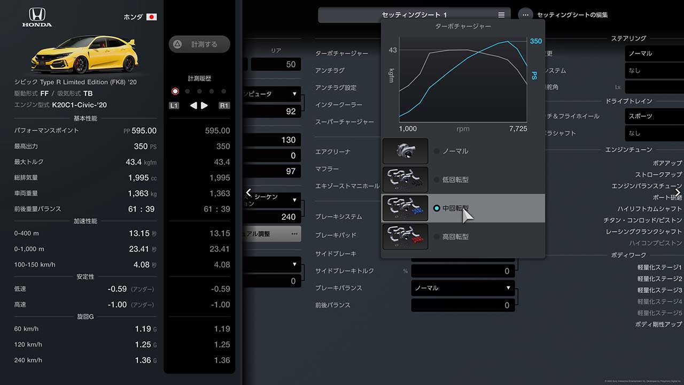
Task: Click the normal turbocharger thumbnail image
Action: pyautogui.click(x=405, y=151)
